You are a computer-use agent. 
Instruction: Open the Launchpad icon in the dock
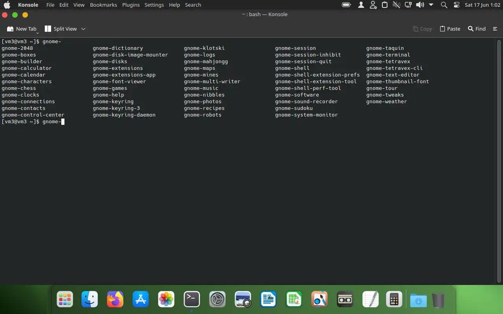[64, 299]
